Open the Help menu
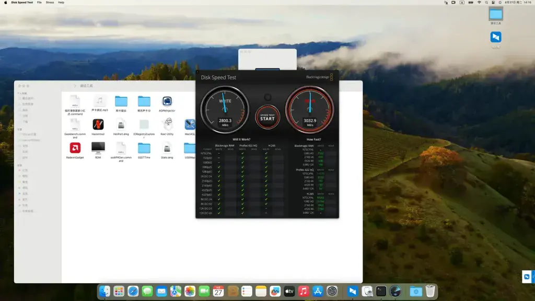Viewport: 535px width, 301px height. (61, 3)
